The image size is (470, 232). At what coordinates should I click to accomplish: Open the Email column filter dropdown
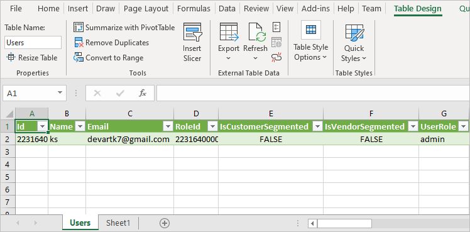(x=168, y=127)
